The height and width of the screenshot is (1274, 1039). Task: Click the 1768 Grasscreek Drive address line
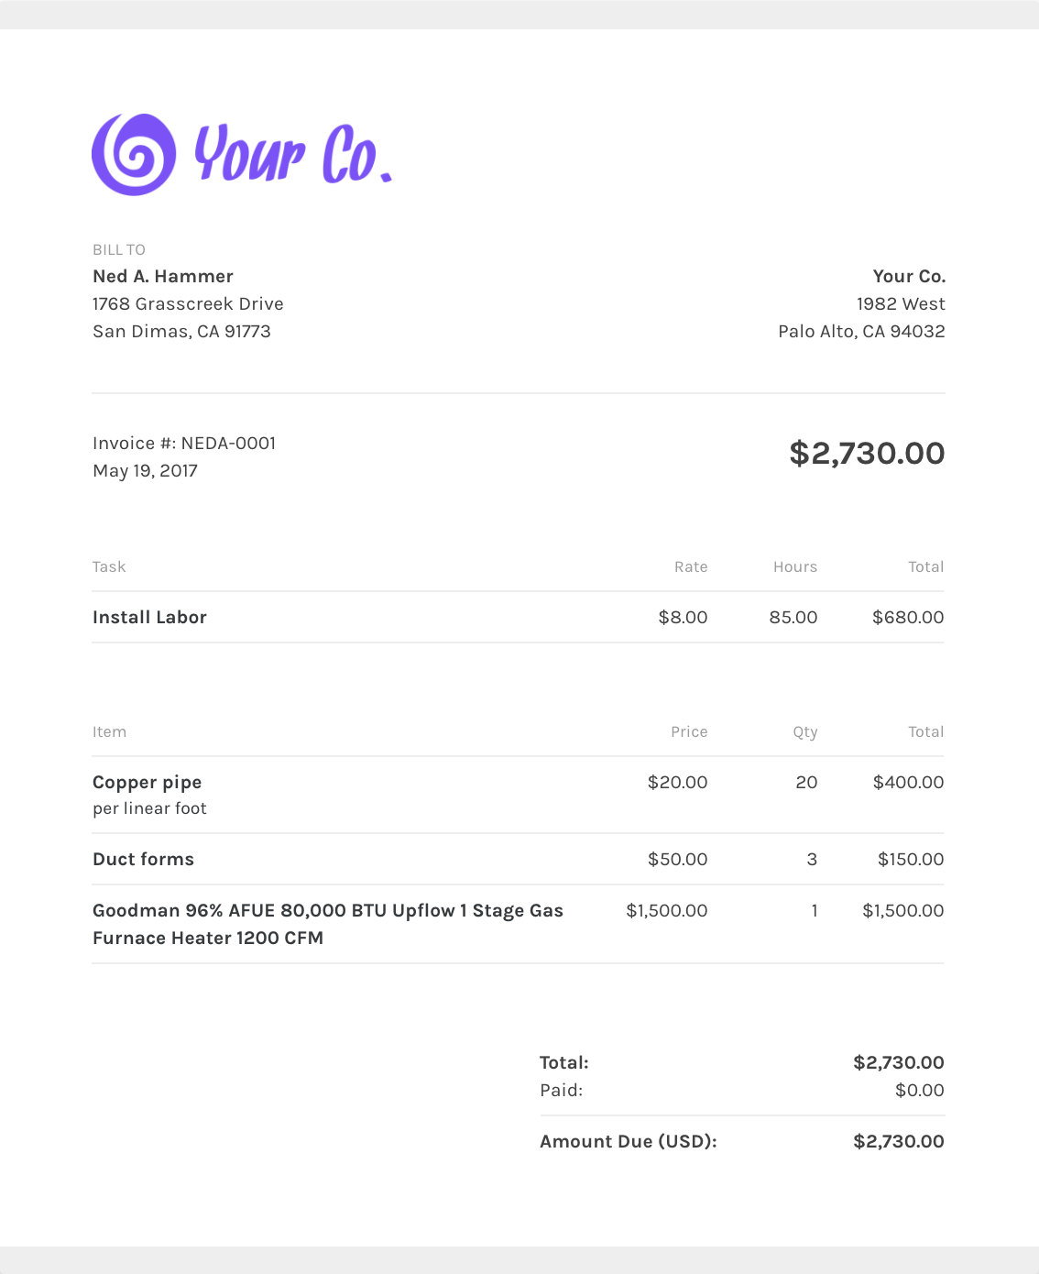(x=188, y=303)
